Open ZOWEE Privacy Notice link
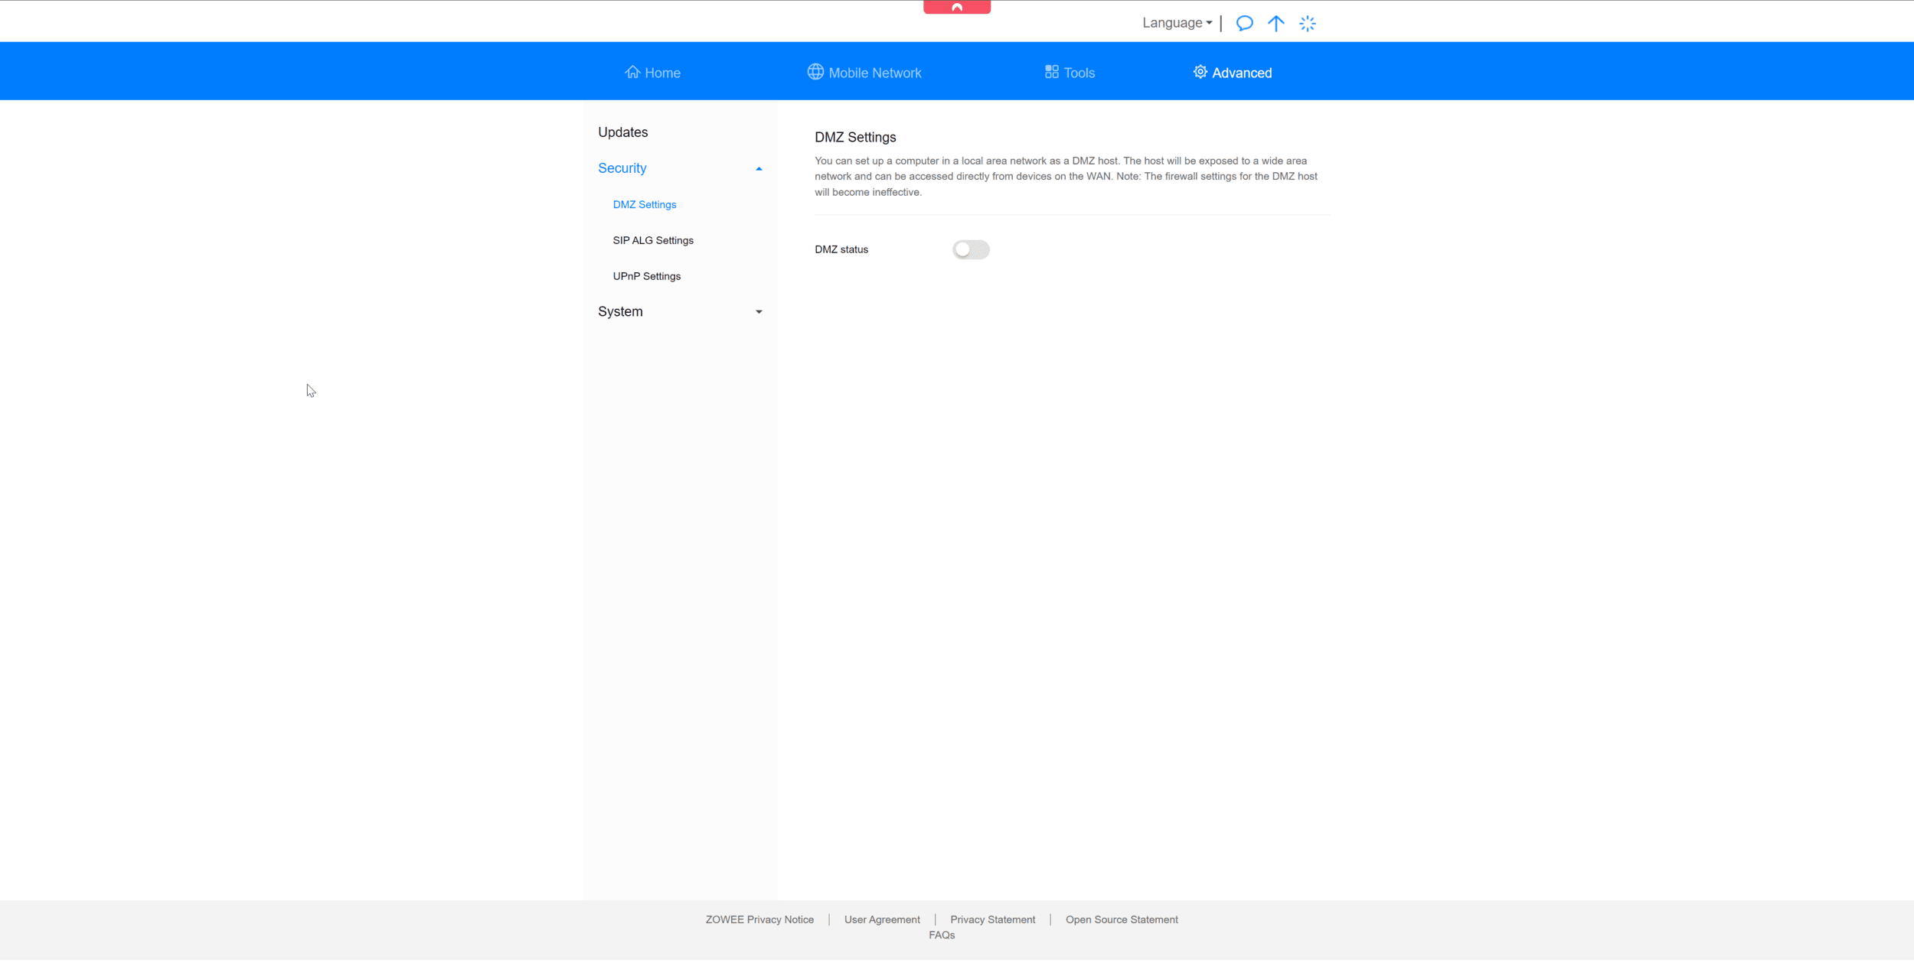 [759, 920]
